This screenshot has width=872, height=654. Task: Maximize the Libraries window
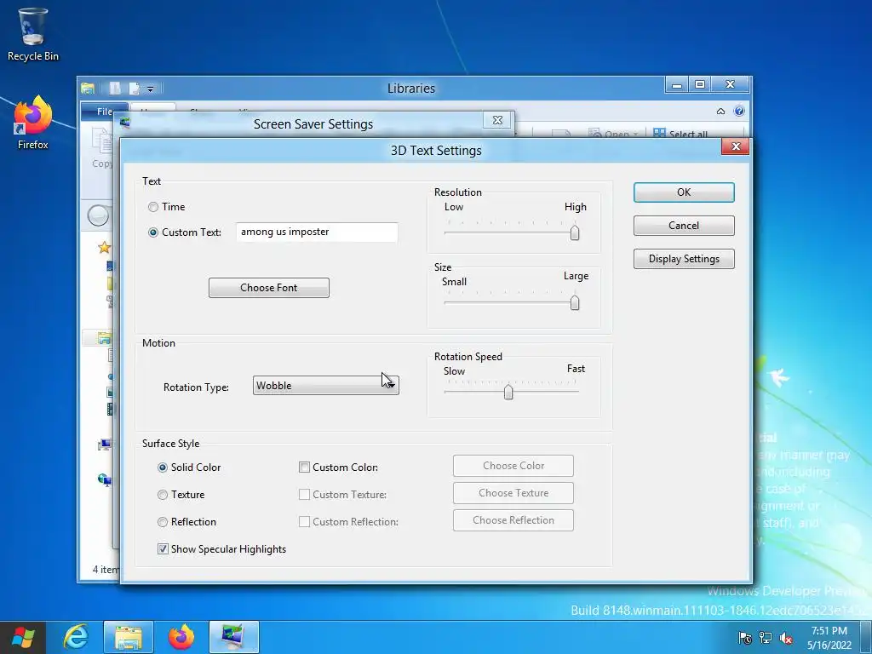click(700, 84)
